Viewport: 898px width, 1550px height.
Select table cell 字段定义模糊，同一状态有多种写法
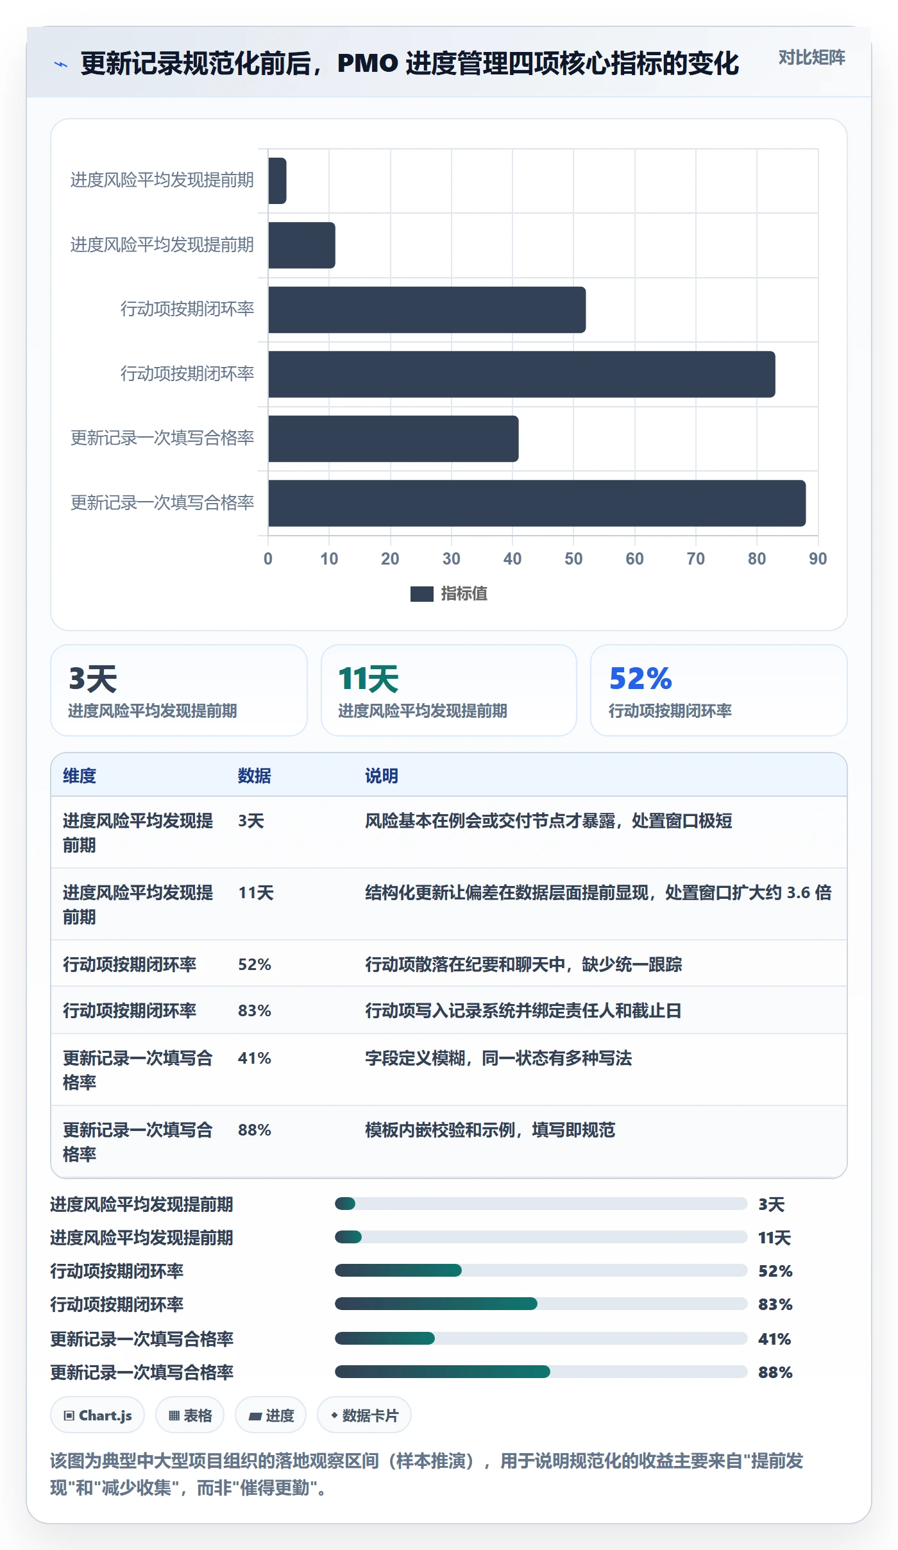[498, 1059]
